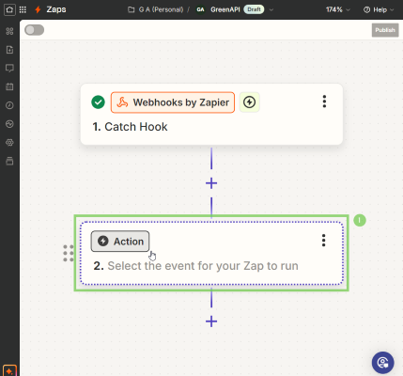Add a step between trigger and action

pyautogui.click(x=211, y=183)
